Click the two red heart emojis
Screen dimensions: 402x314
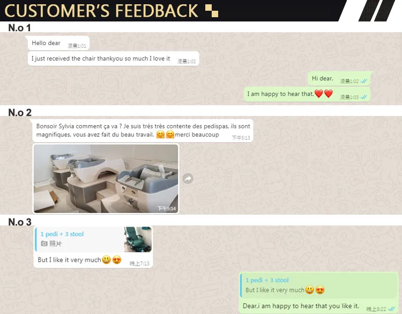tap(324, 94)
